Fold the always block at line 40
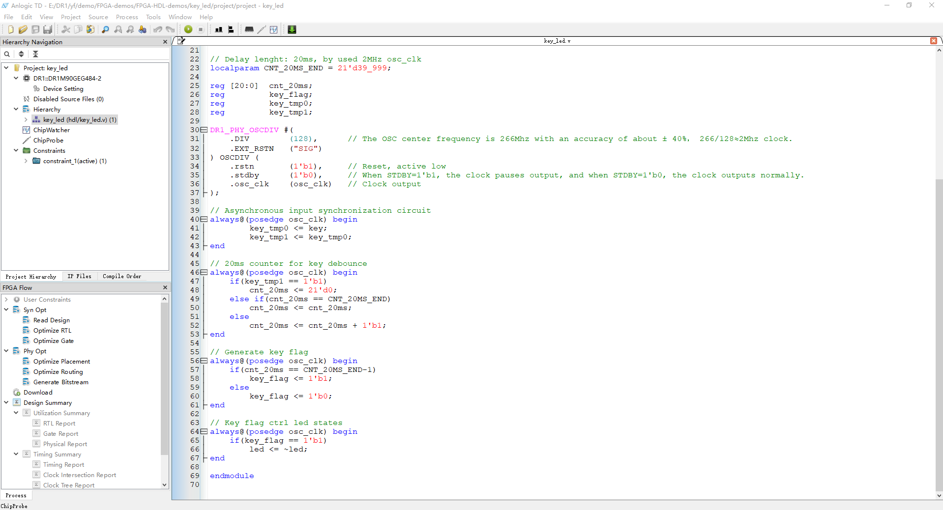Screen dimensions: 943x510 click(x=204, y=219)
